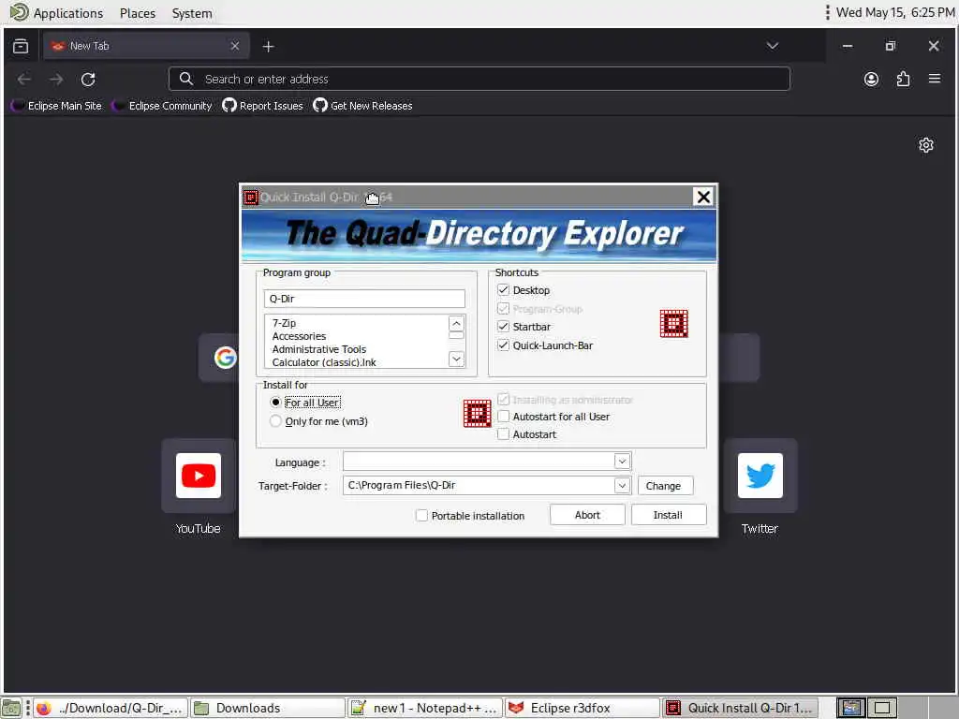
Task: Open the Twitter shortcut tile
Action: pos(760,475)
